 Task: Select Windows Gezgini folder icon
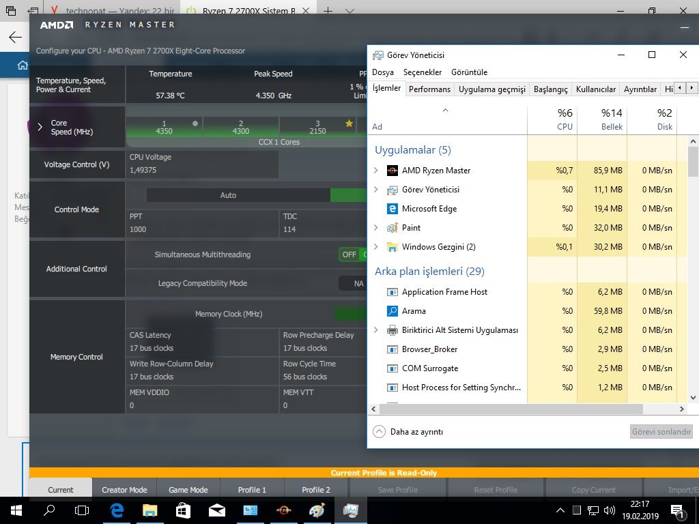coord(392,247)
